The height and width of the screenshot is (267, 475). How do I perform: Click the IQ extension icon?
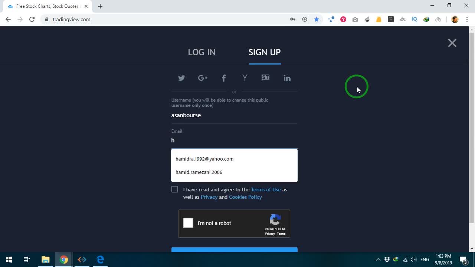(x=415, y=19)
